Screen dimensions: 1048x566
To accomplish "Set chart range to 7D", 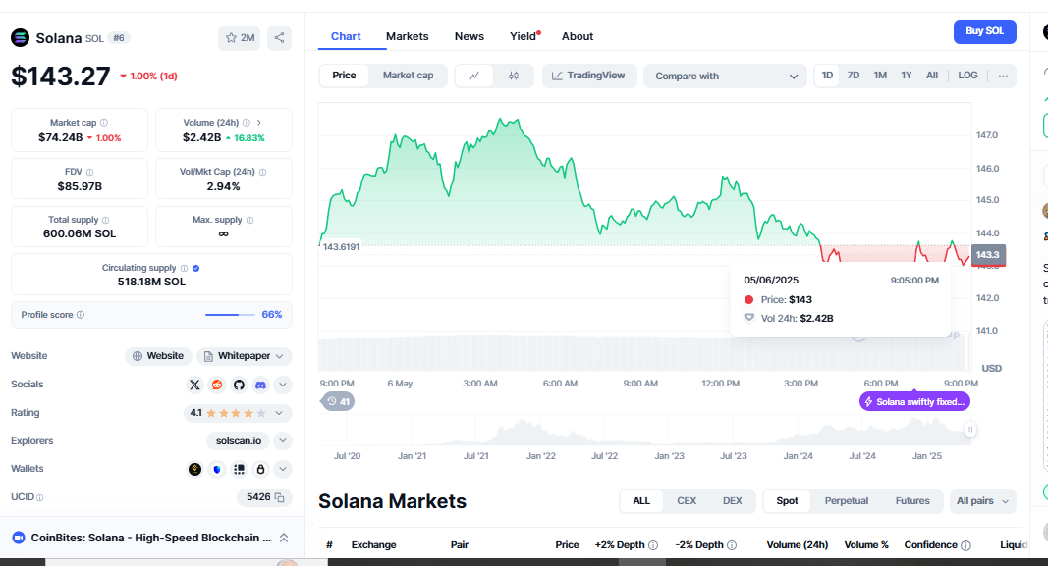I will (854, 76).
